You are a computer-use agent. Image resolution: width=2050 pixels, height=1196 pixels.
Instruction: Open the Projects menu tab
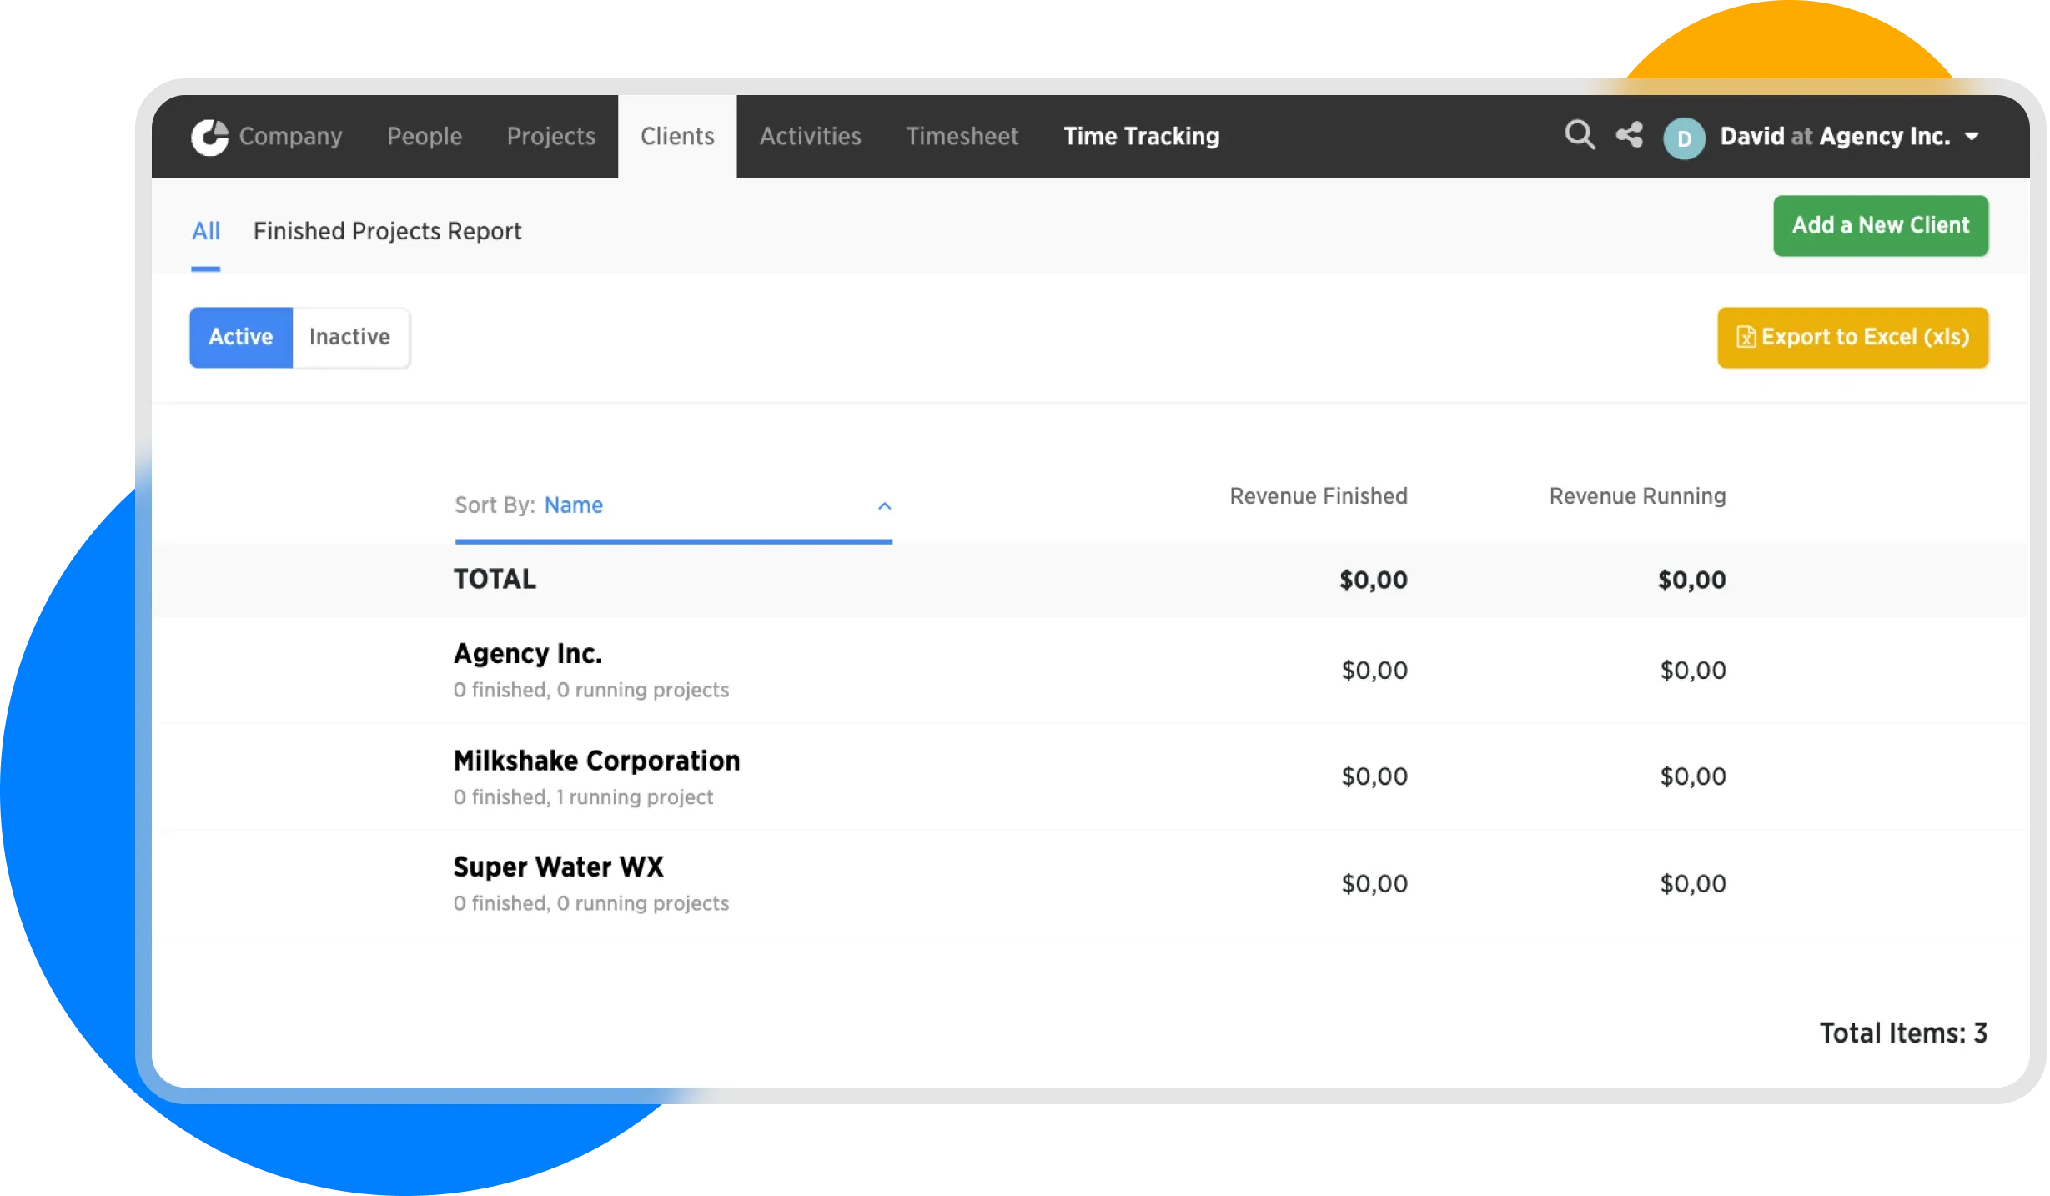pos(551,137)
